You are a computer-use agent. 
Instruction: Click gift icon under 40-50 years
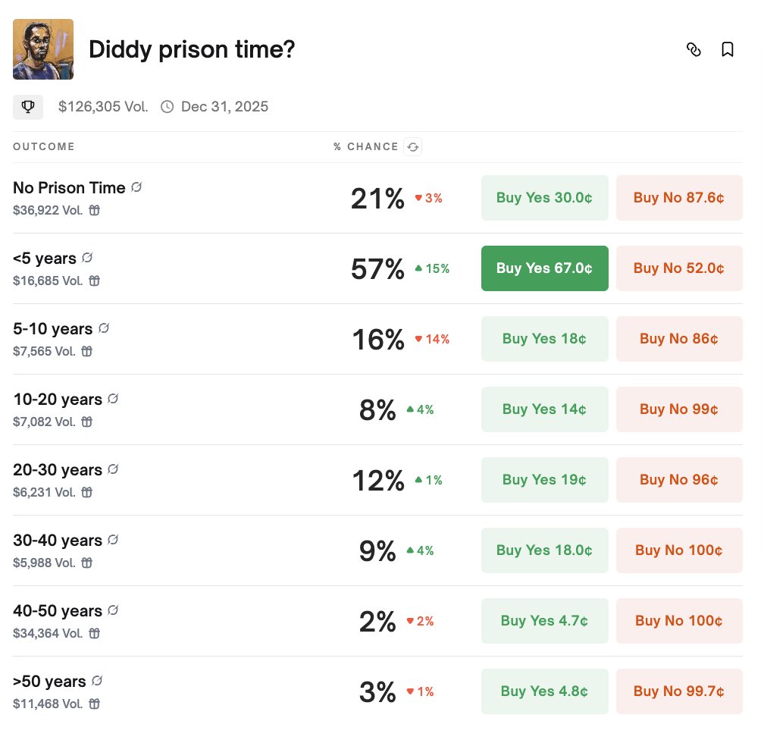(95, 633)
